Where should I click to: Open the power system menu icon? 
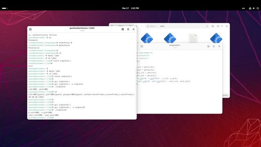pos(258,8)
